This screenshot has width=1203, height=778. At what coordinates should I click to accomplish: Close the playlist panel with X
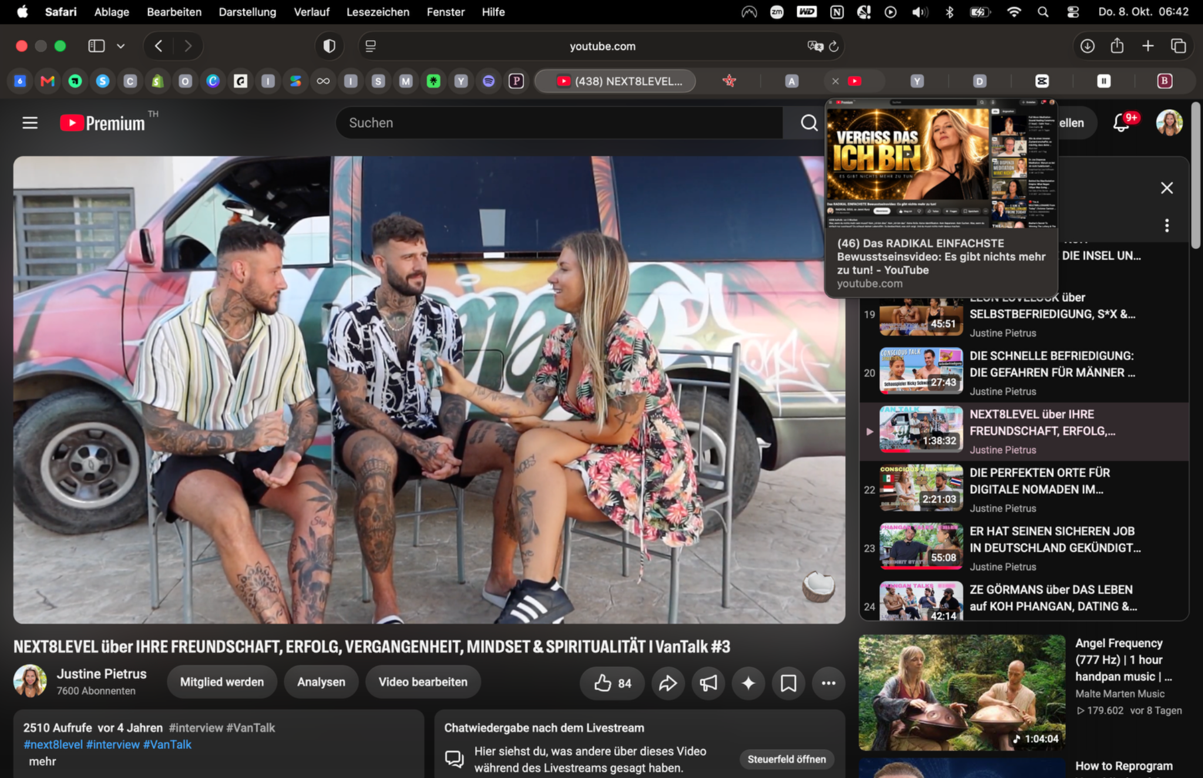(1167, 188)
